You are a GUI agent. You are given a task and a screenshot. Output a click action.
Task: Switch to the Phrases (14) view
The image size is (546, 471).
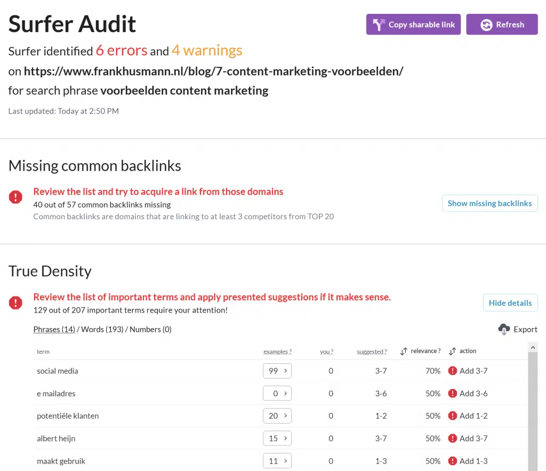pyautogui.click(x=54, y=329)
